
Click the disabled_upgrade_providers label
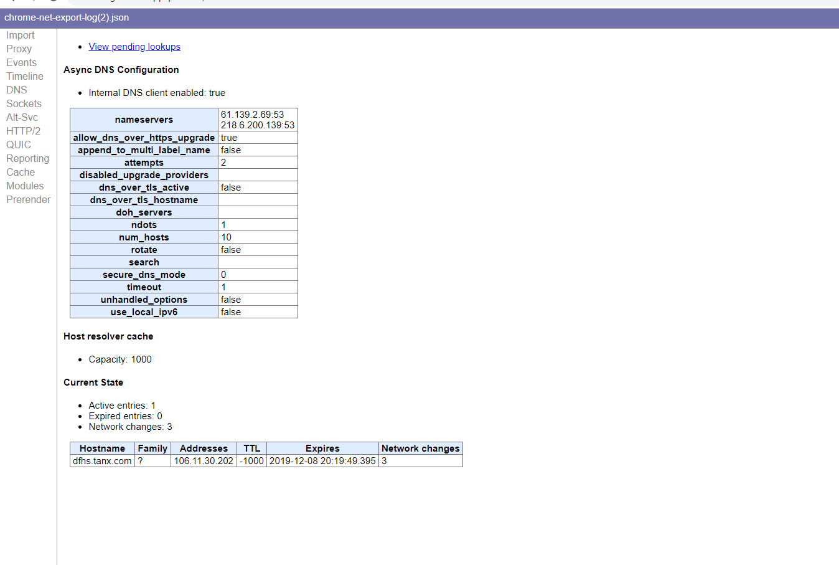coord(144,175)
